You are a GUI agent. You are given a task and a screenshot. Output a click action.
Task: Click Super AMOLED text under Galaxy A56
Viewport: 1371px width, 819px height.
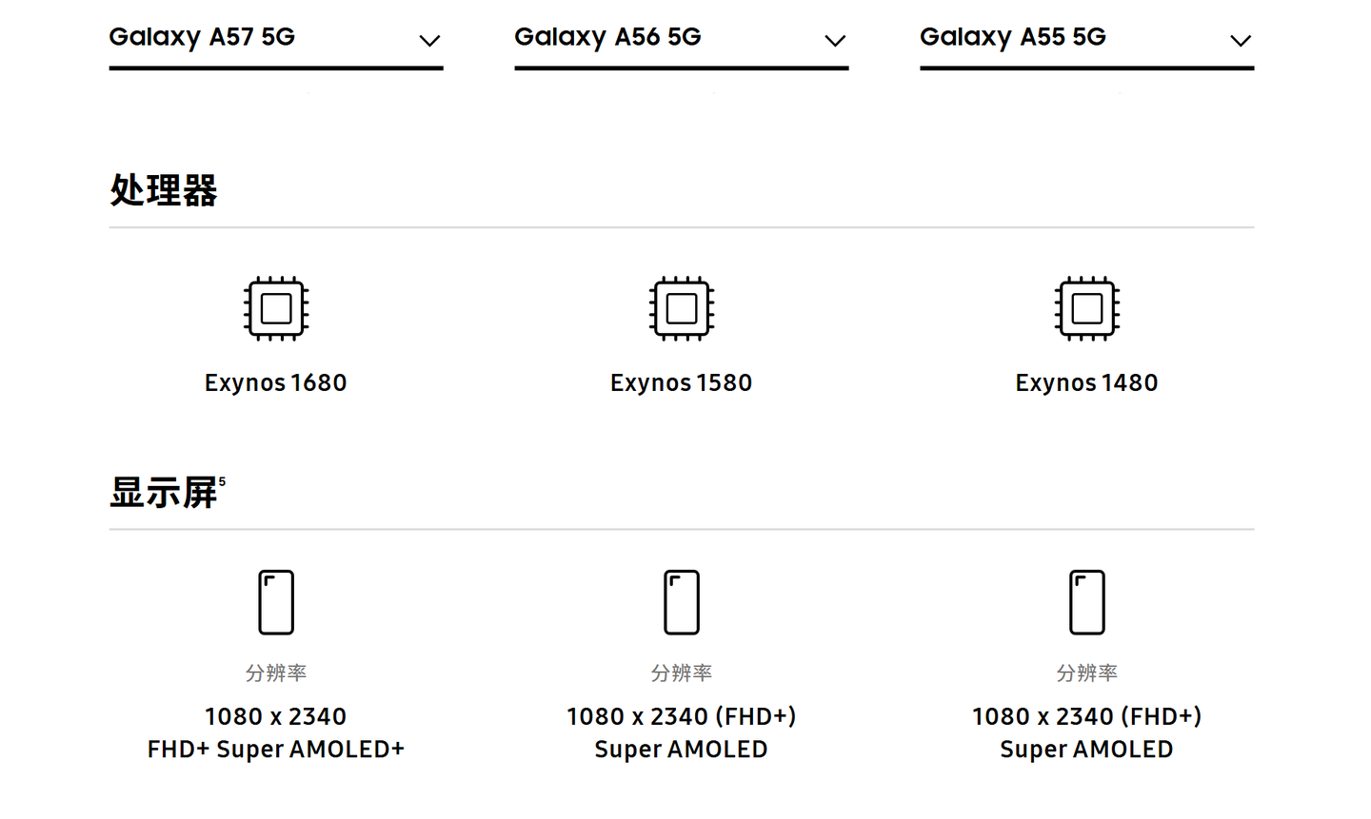pos(682,750)
